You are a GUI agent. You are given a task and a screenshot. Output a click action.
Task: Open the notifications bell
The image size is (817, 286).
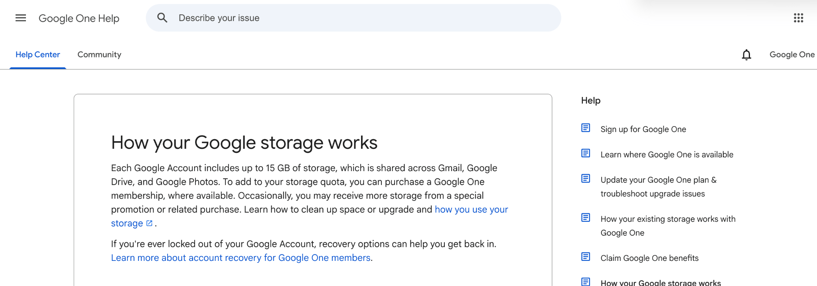[x=746, y=55]
